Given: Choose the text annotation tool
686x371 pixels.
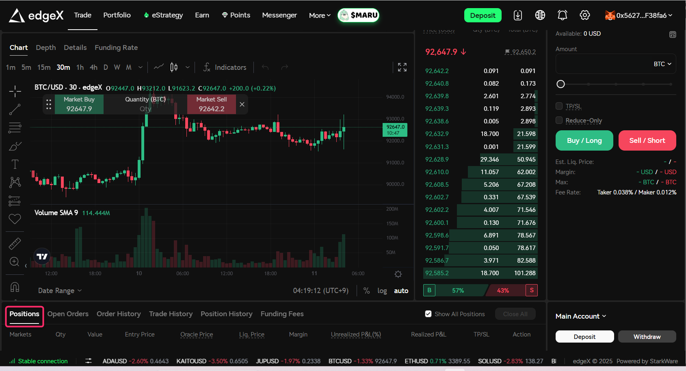Looking at the screenshot, I should tap(15, 164).
